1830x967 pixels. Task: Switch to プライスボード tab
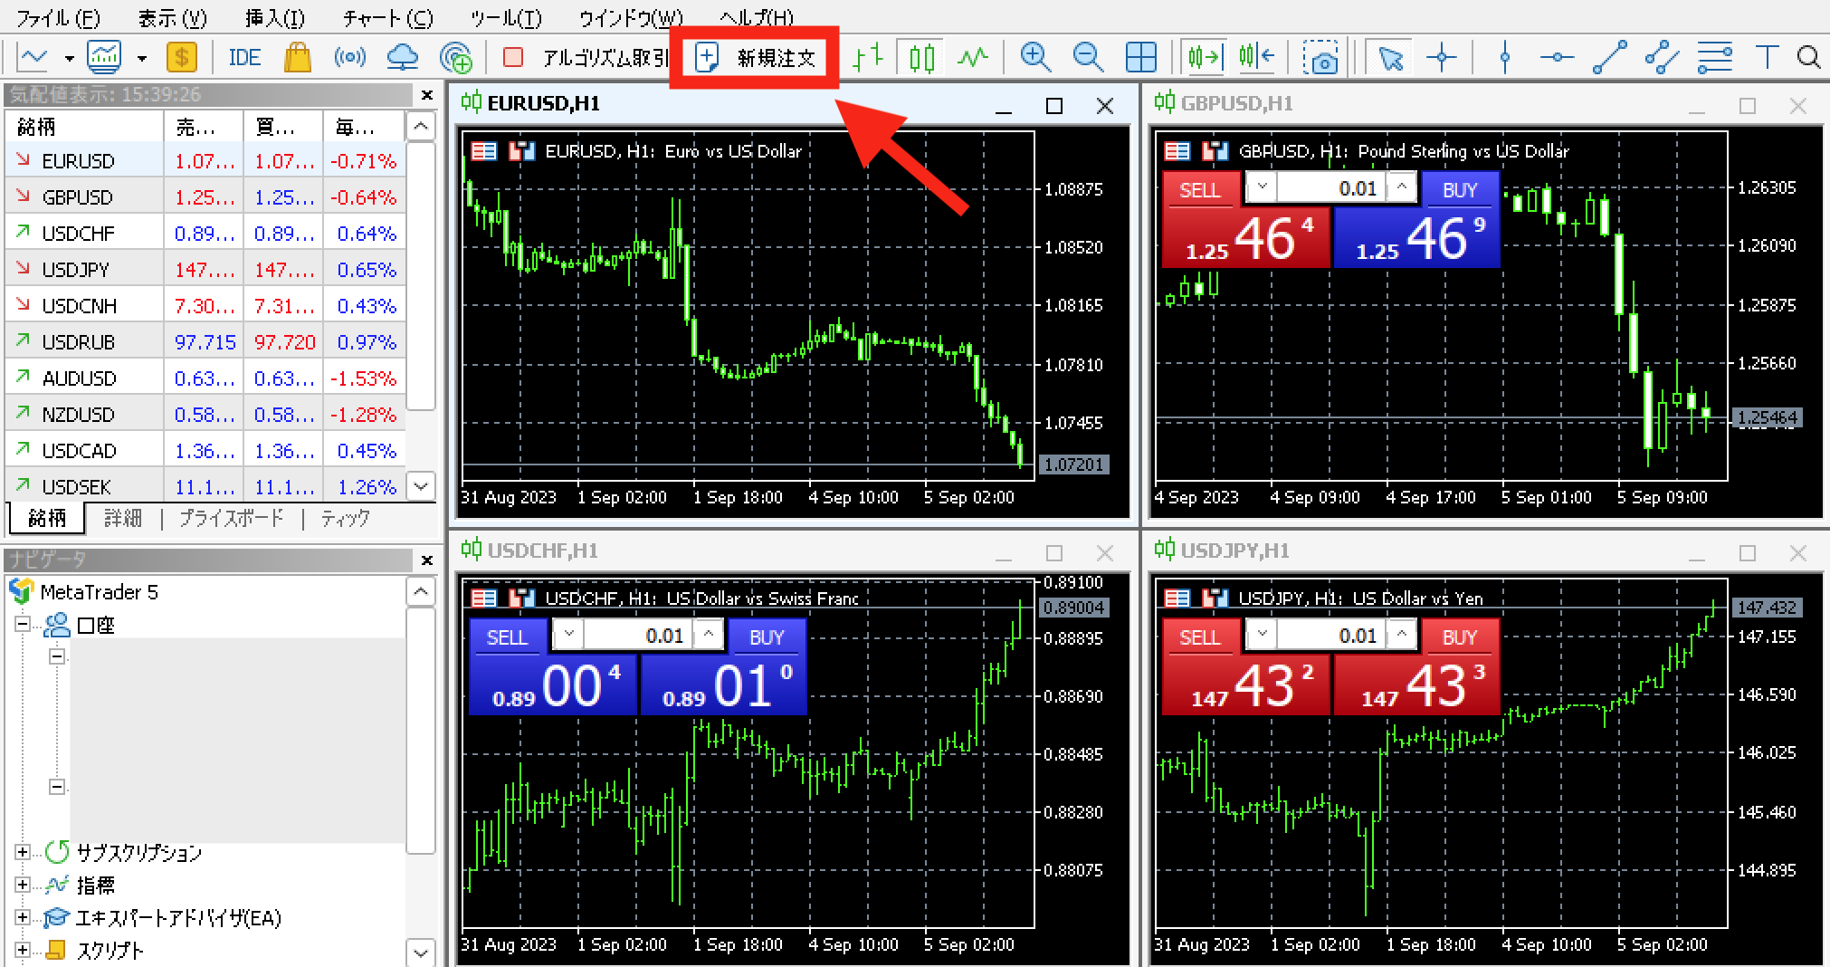coord(231,518)
